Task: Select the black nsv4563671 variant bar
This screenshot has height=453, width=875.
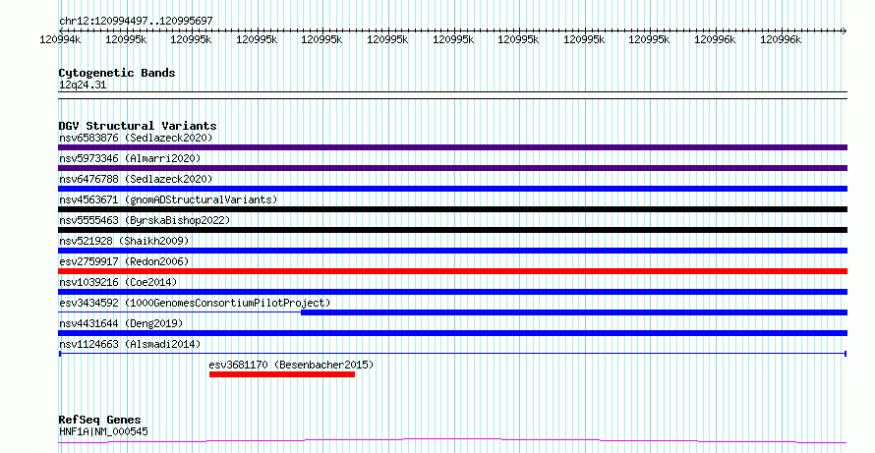Action: pyautogui.click(x=452, y=209)
